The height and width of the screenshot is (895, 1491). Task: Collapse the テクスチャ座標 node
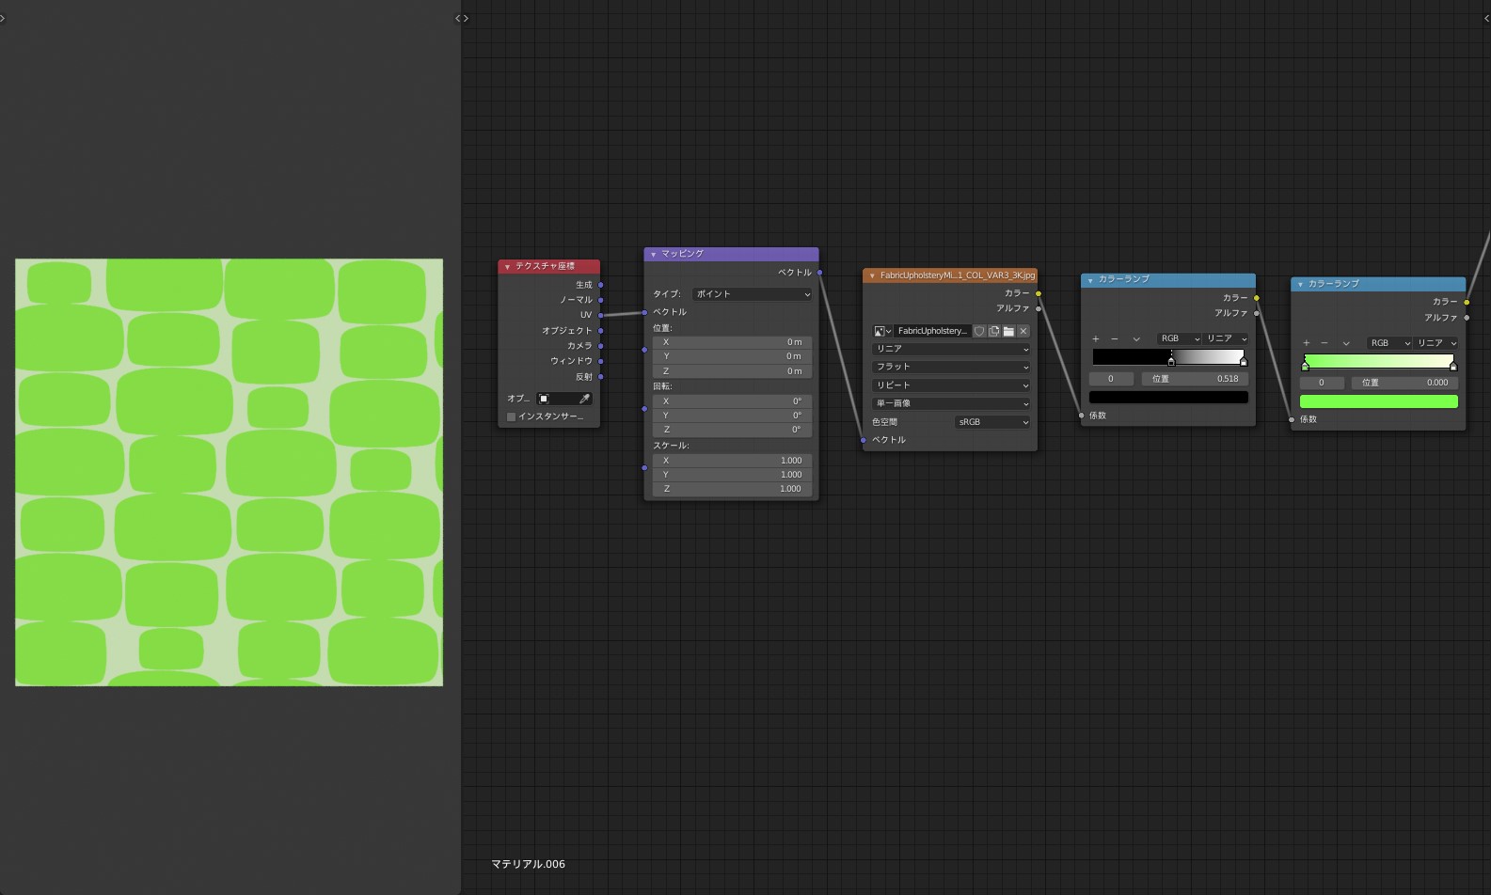[x=507, y=267]
